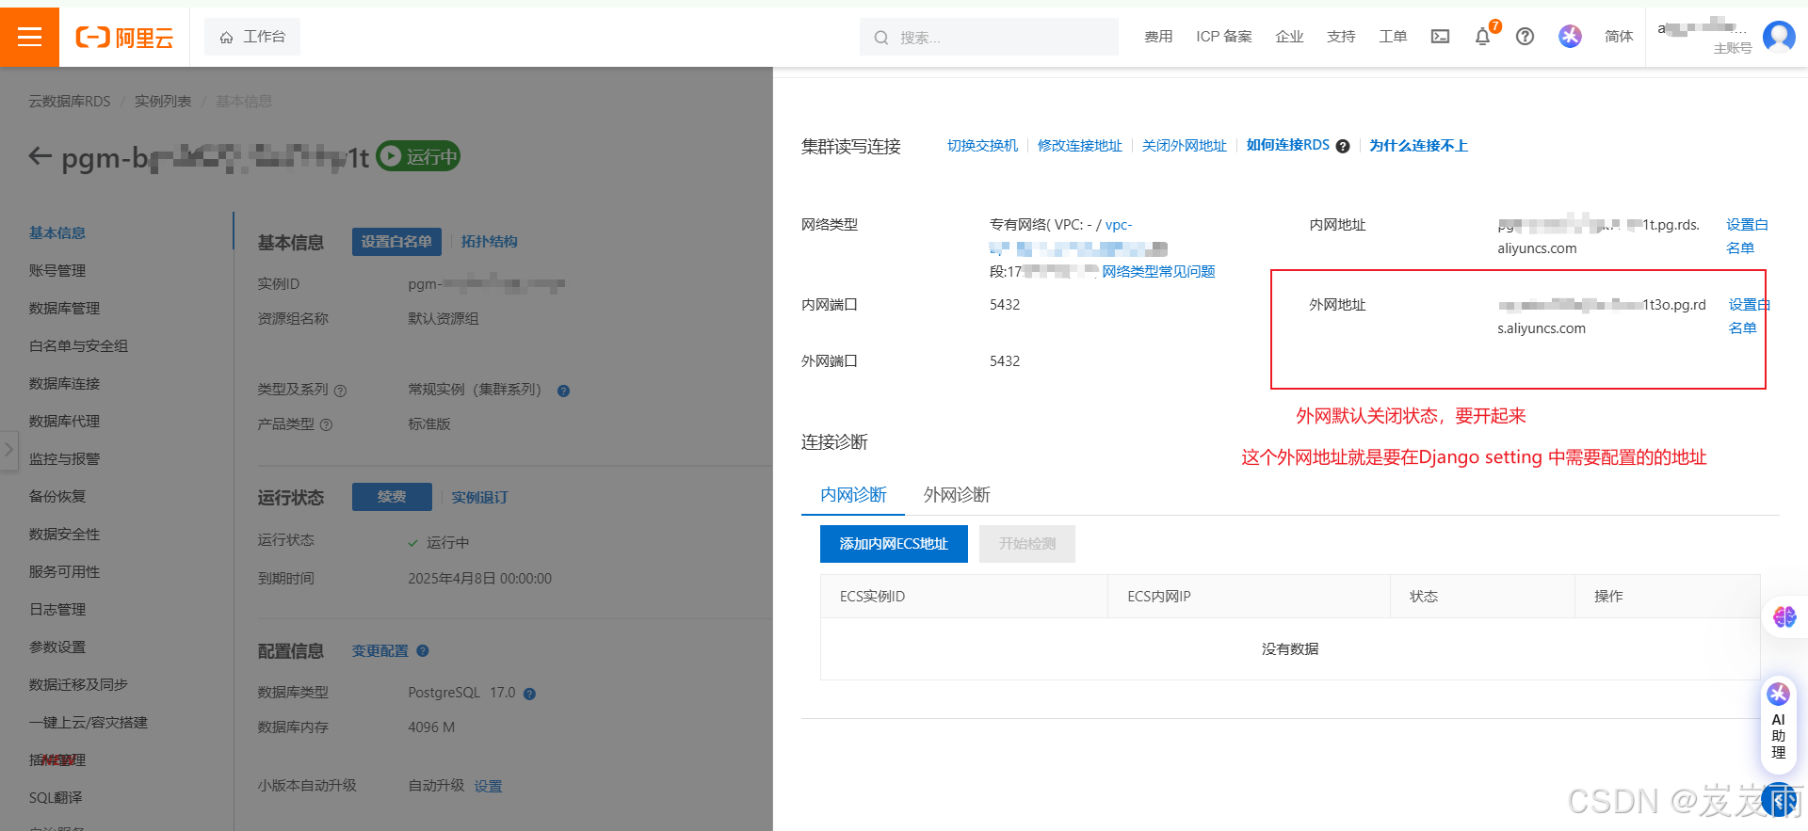Open 设置 for minor version auto upgrade

point(488,786)
